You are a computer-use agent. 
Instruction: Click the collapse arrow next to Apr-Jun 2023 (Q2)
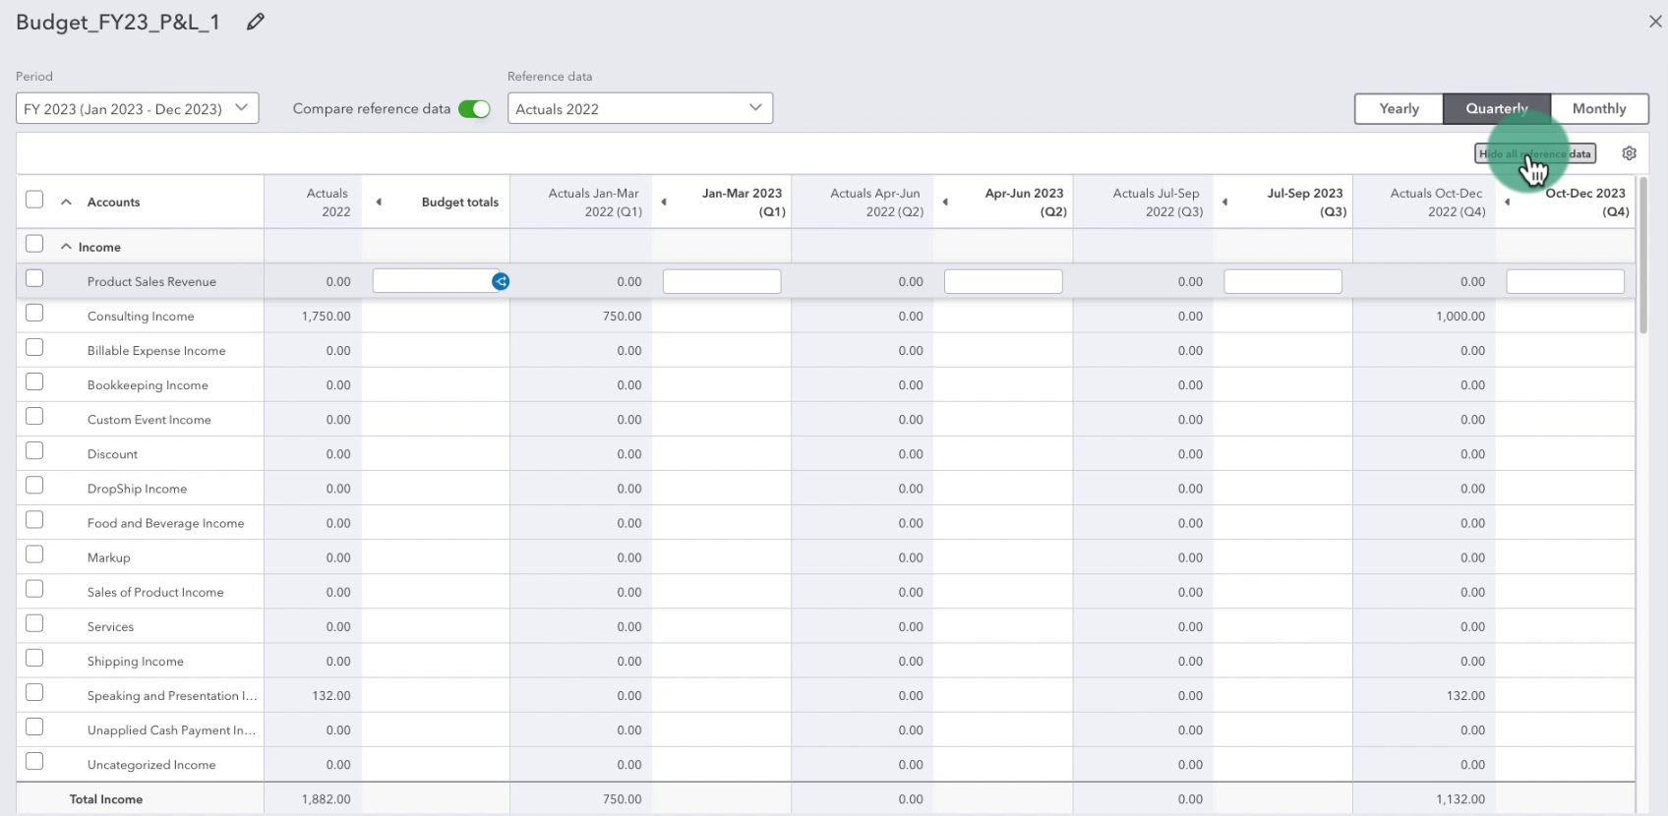(x=945, y=203)
